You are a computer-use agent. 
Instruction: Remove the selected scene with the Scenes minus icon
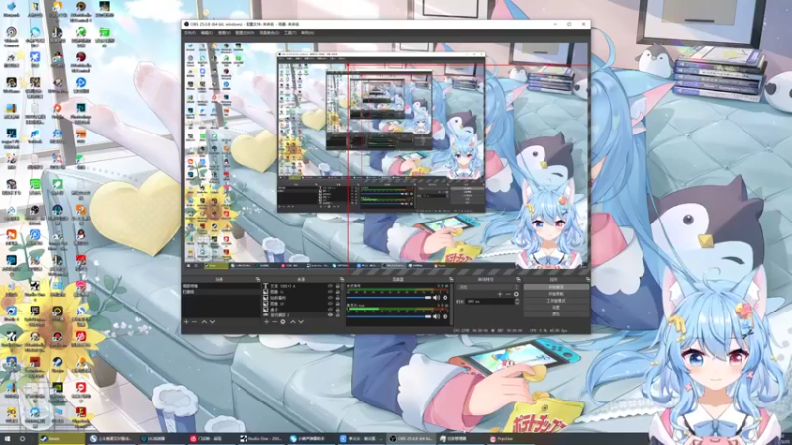(194, 322)
